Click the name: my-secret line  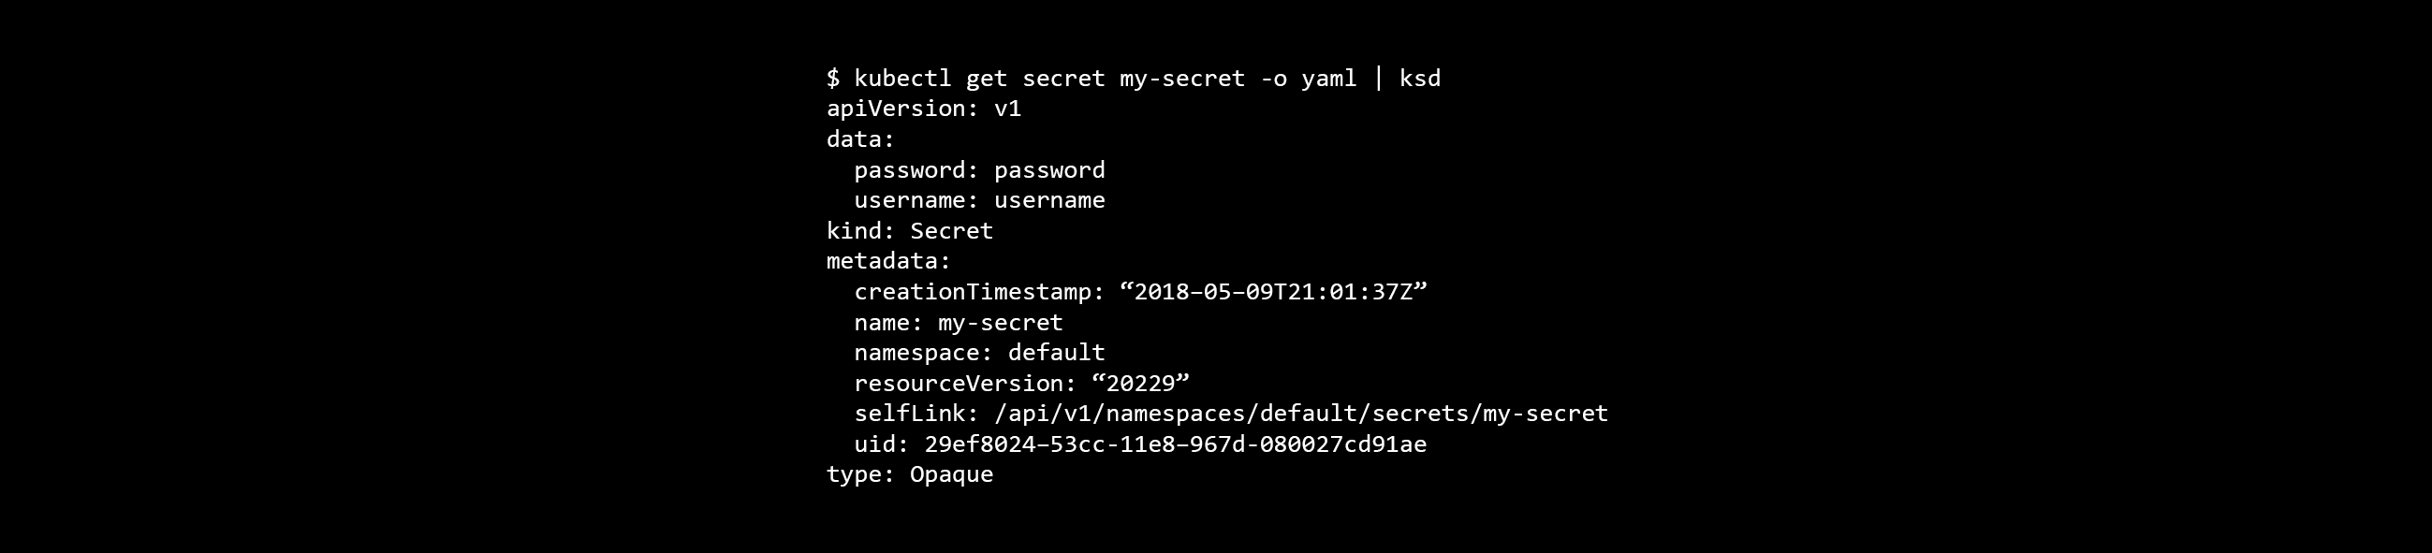pyautogui.click(x=959, y=323)
